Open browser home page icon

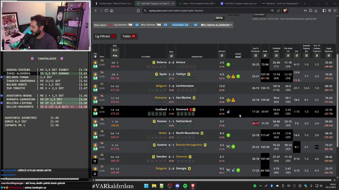pyautogui.click(x=111, y=11)
